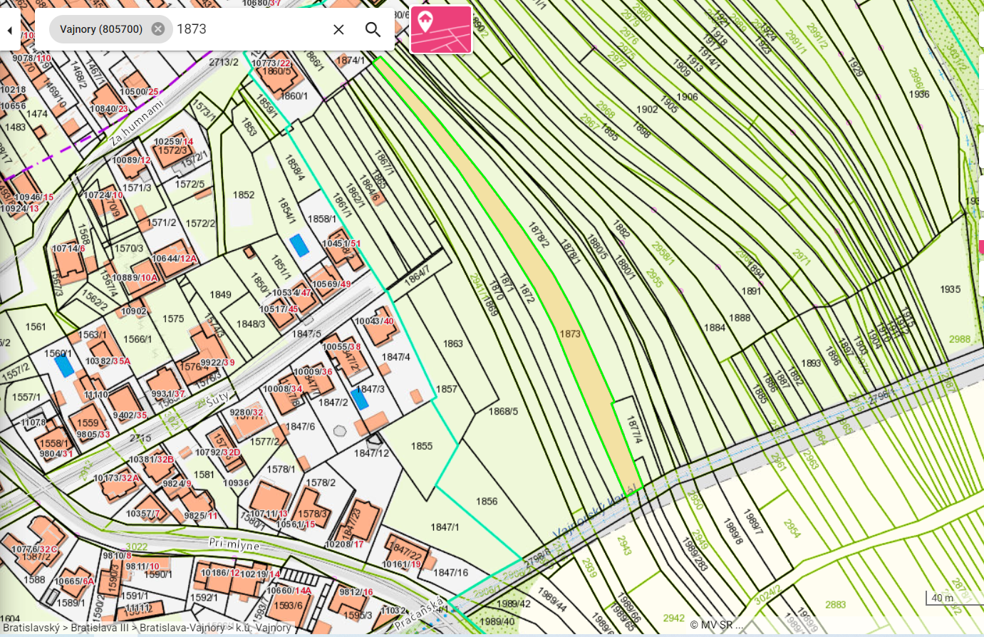Click parcel 1847/1 near the bottom
Viewport: 984px width, 637px height.
(x=445, y=527)
